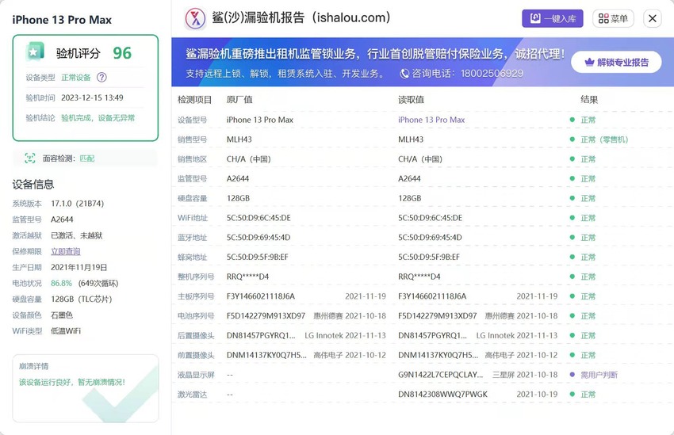Viewport: 674px width, 435px height.
Task: Click the purple iPhone 13 Pro Max read value
Action: (431, 120)
